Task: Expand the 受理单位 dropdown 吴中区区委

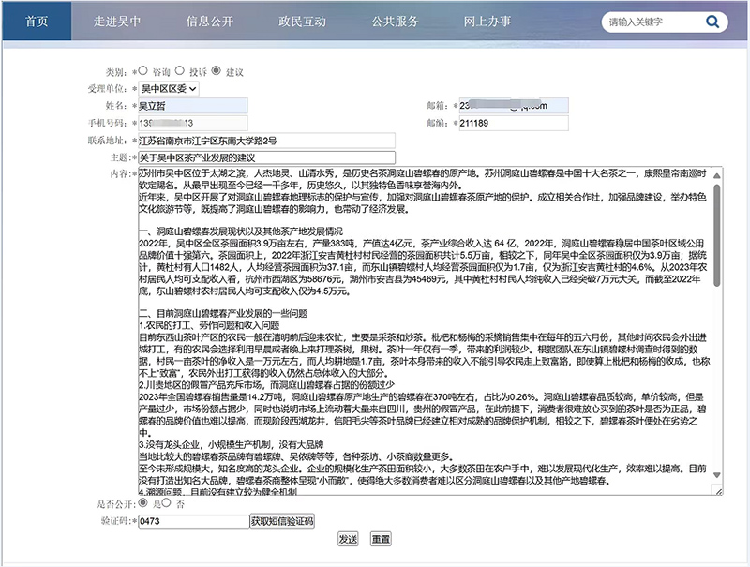Action: click(x=169, y=88)
